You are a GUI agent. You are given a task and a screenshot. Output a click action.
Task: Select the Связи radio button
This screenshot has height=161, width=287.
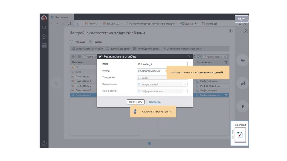pos(91,42)
